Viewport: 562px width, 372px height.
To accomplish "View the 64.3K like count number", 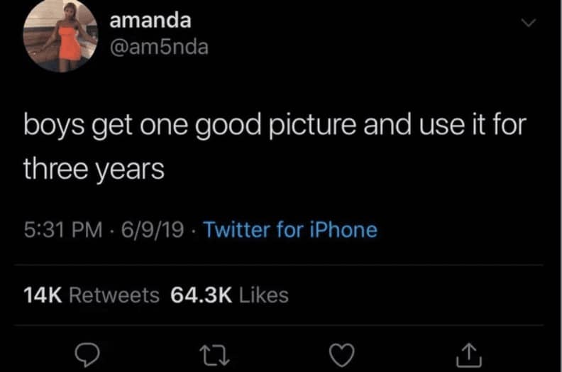I will pos(202,295).
